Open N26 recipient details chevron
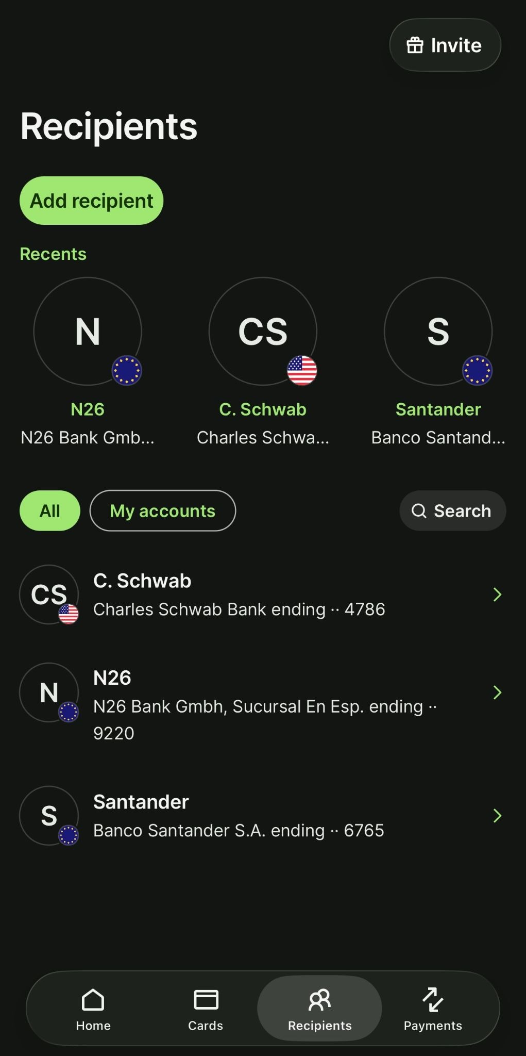The height and width of the screenshot is (1056, 526). click(497, 692)
